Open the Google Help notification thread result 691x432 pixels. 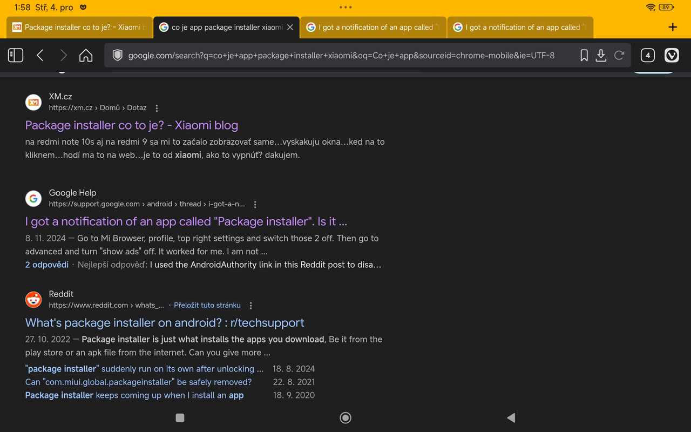[186, 221]
